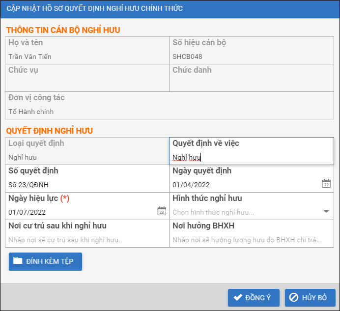Select the 'Chọn hình thức nghỉ hưu' combo box
Viewport: 340px width, 311px height.
tap(246, 212)
